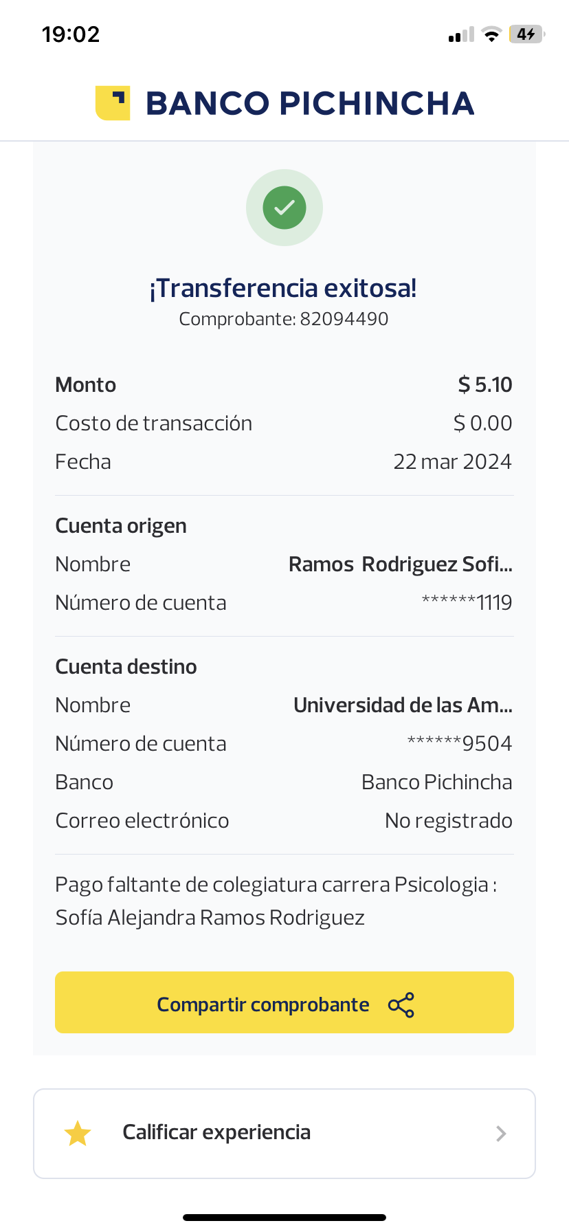Viewport: 569px width, 1232px height.
Task: Tap the origin account number ending 1119
Action: 467,603
